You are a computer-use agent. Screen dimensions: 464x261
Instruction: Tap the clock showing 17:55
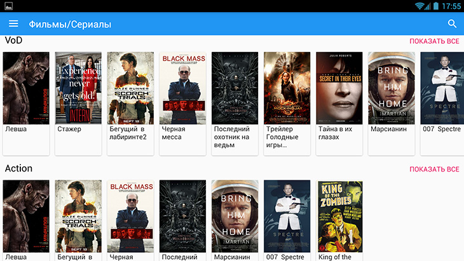pyautogui.click(x=451, y=6)
